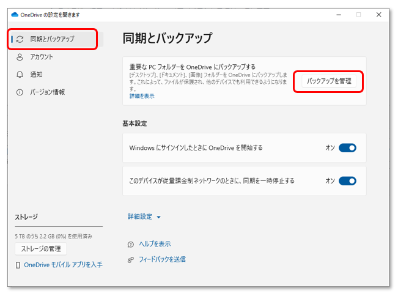Toggle OneDrive start on Windows sign-in
Screen dimensions: 398x296
point(347,148)
